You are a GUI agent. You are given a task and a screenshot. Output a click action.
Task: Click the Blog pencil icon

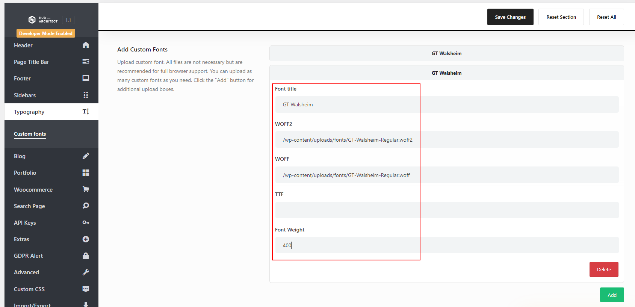(x=86, y=156)
